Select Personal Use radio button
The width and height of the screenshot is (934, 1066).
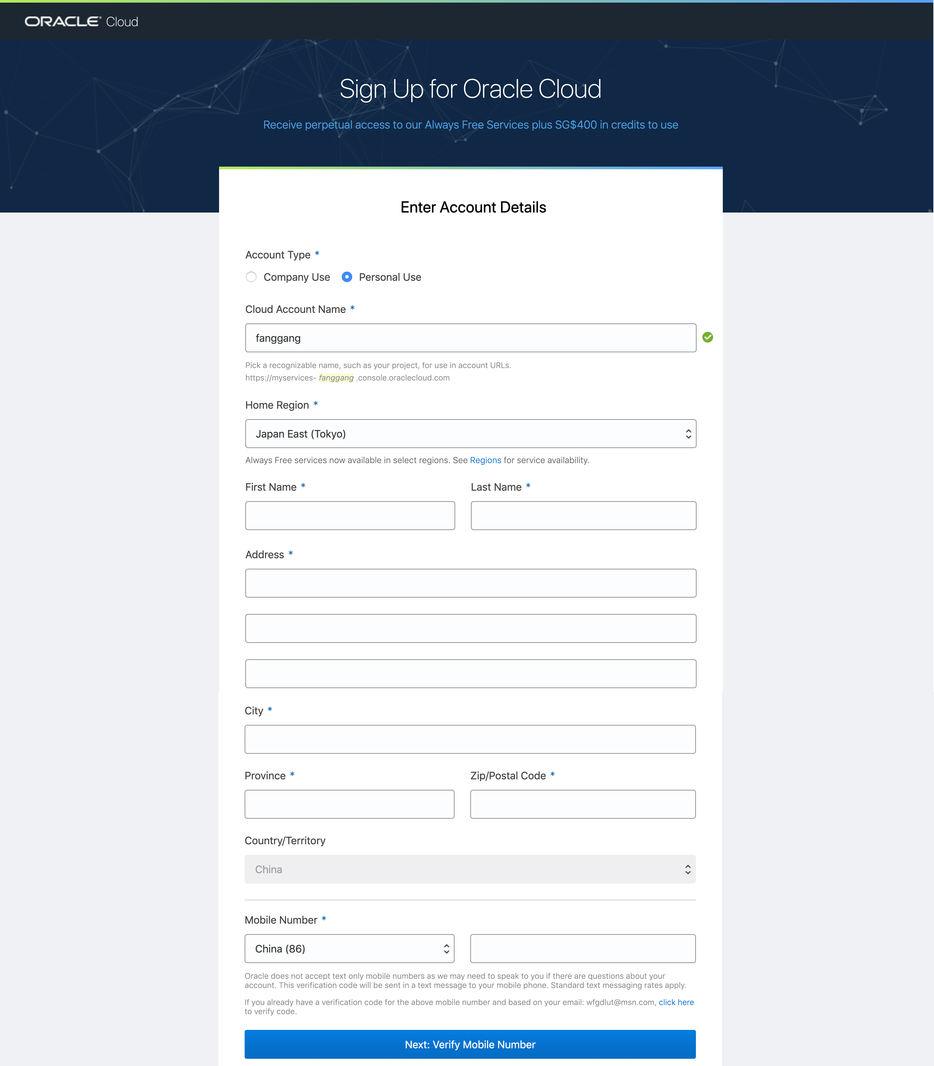[x=347, y=277]
